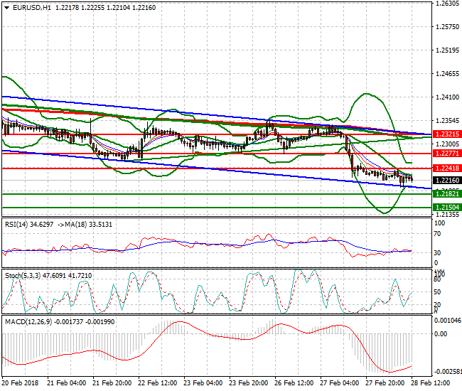Image resolution: width=462 pixels, height=391 pixels.
Task: Click the 21 Feb 20:00 time label
Action: pyautogui.click(x=112, y=383)
